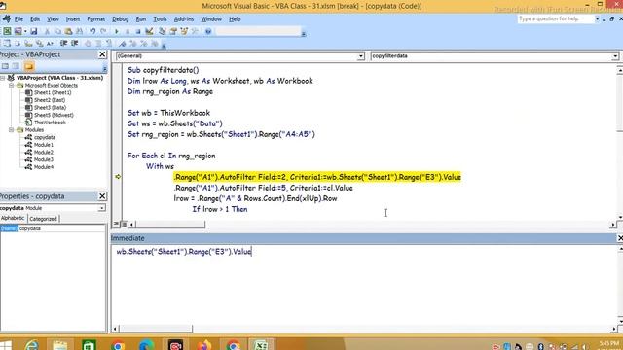This screenshot has width=623, height=350.
Task: Open the Debug menu
Action: [120, 19]
